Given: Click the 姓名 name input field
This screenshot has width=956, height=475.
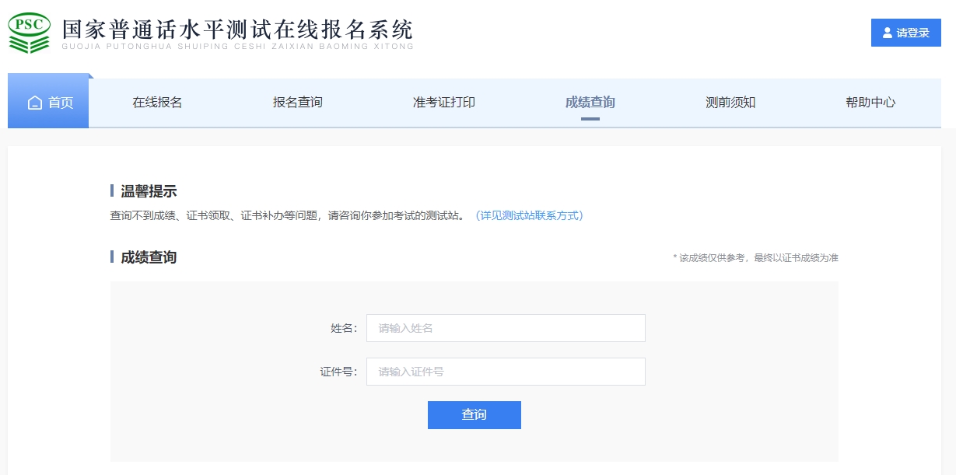Looking at the screenshot, I should pyautogui.click(x=505, y=327).
